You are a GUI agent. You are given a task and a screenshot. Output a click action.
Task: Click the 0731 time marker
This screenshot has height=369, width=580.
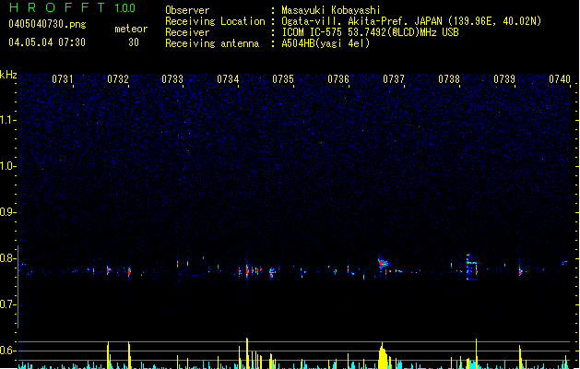[x=62, y=79]
